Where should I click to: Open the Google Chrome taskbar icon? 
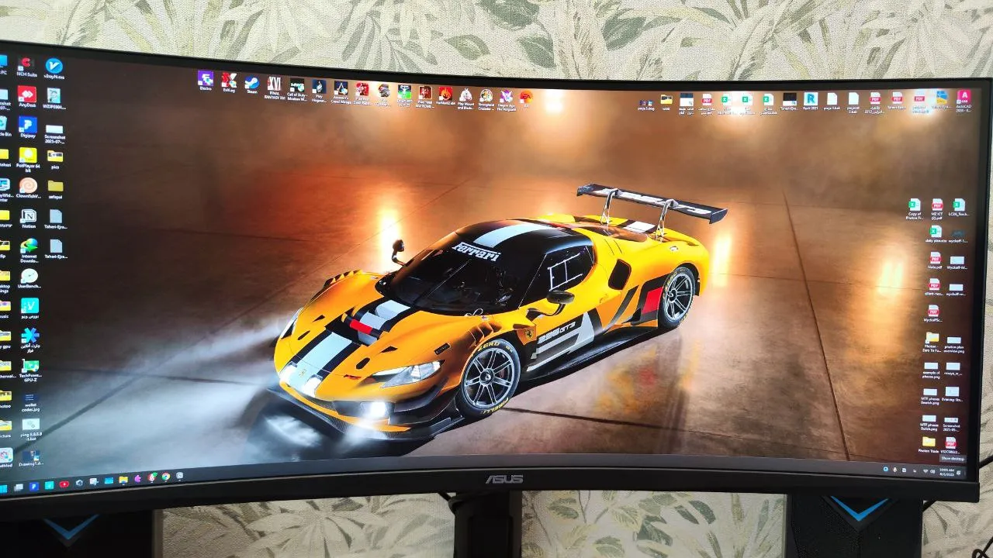pyautogui.click(x=165, y=477)
